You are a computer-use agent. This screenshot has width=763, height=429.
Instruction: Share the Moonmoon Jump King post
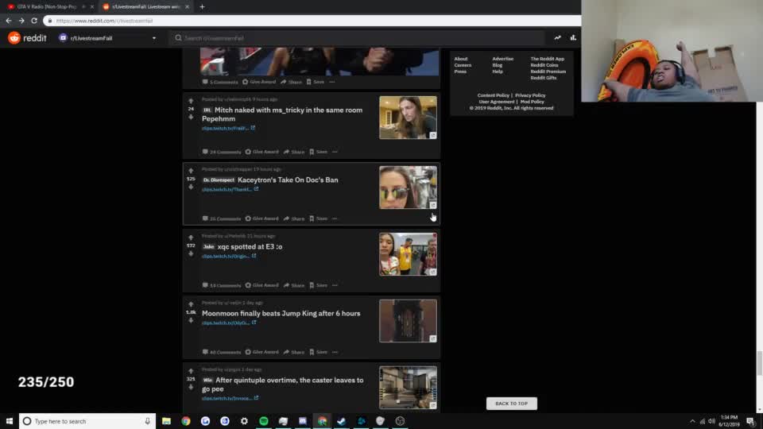pos(294,352)
